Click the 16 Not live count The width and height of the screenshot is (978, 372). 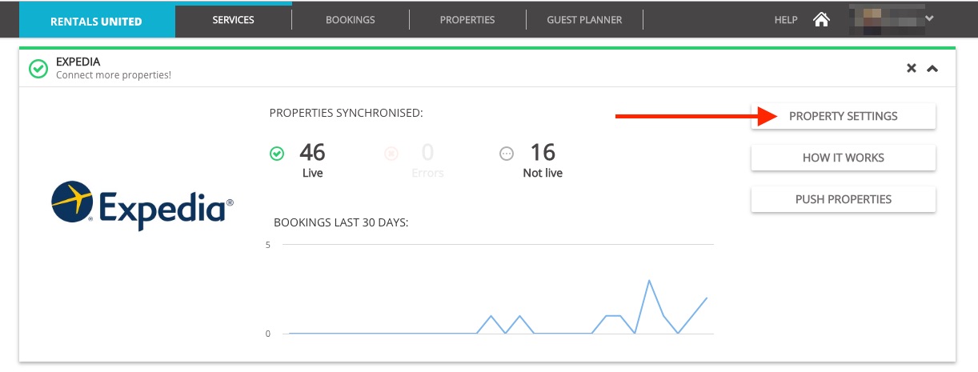(543, 152)
